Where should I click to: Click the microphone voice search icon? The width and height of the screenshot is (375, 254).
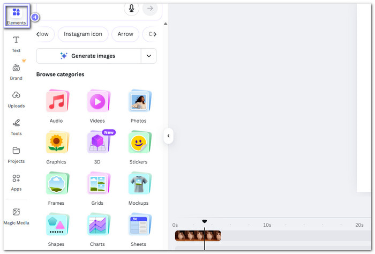click(x=131, y=8)
